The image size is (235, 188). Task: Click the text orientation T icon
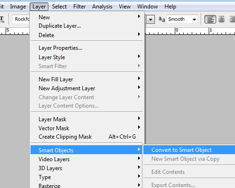[x=2, y=19]
